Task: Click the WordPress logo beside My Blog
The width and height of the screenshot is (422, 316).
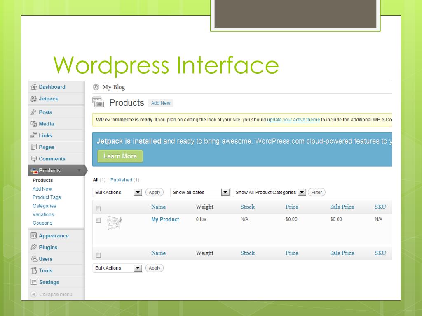Action: pos(96,87)
